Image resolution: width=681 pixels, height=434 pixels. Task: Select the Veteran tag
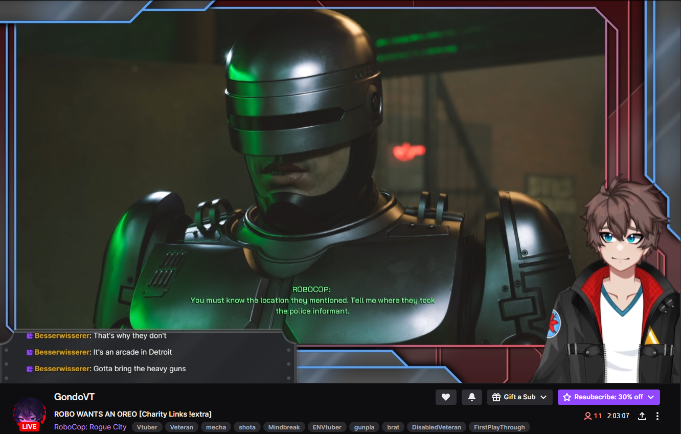(x=181, y=427)
